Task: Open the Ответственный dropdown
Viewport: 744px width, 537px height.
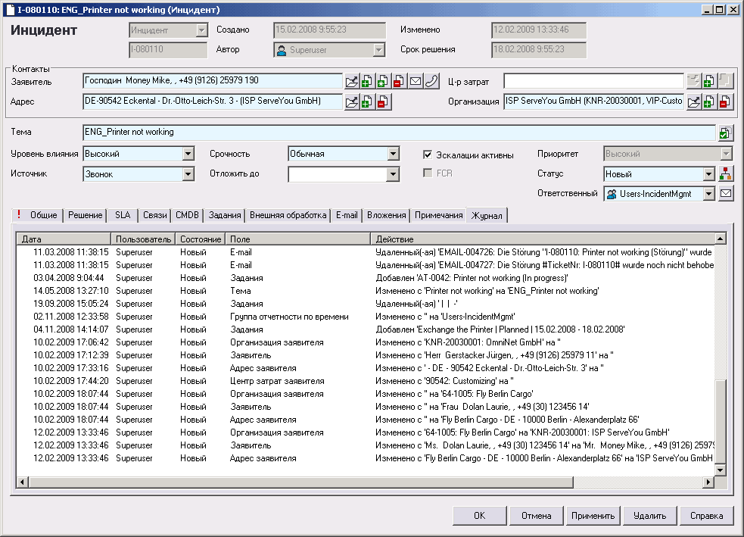Action: click(x=709, y=194)
